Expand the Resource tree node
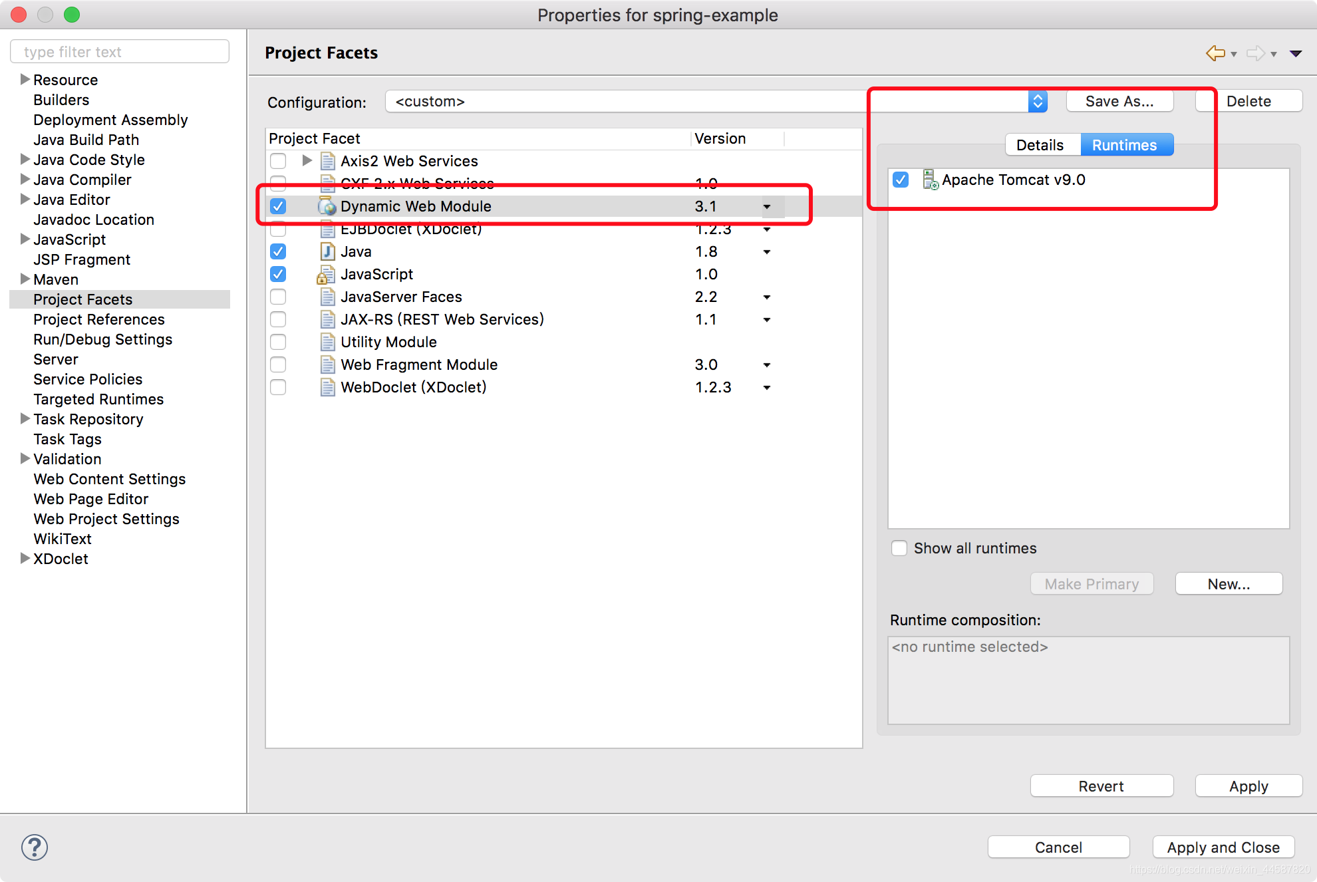Image resolution: width=1317 pixels, height=882 pixels. click(x=25, y=79)
